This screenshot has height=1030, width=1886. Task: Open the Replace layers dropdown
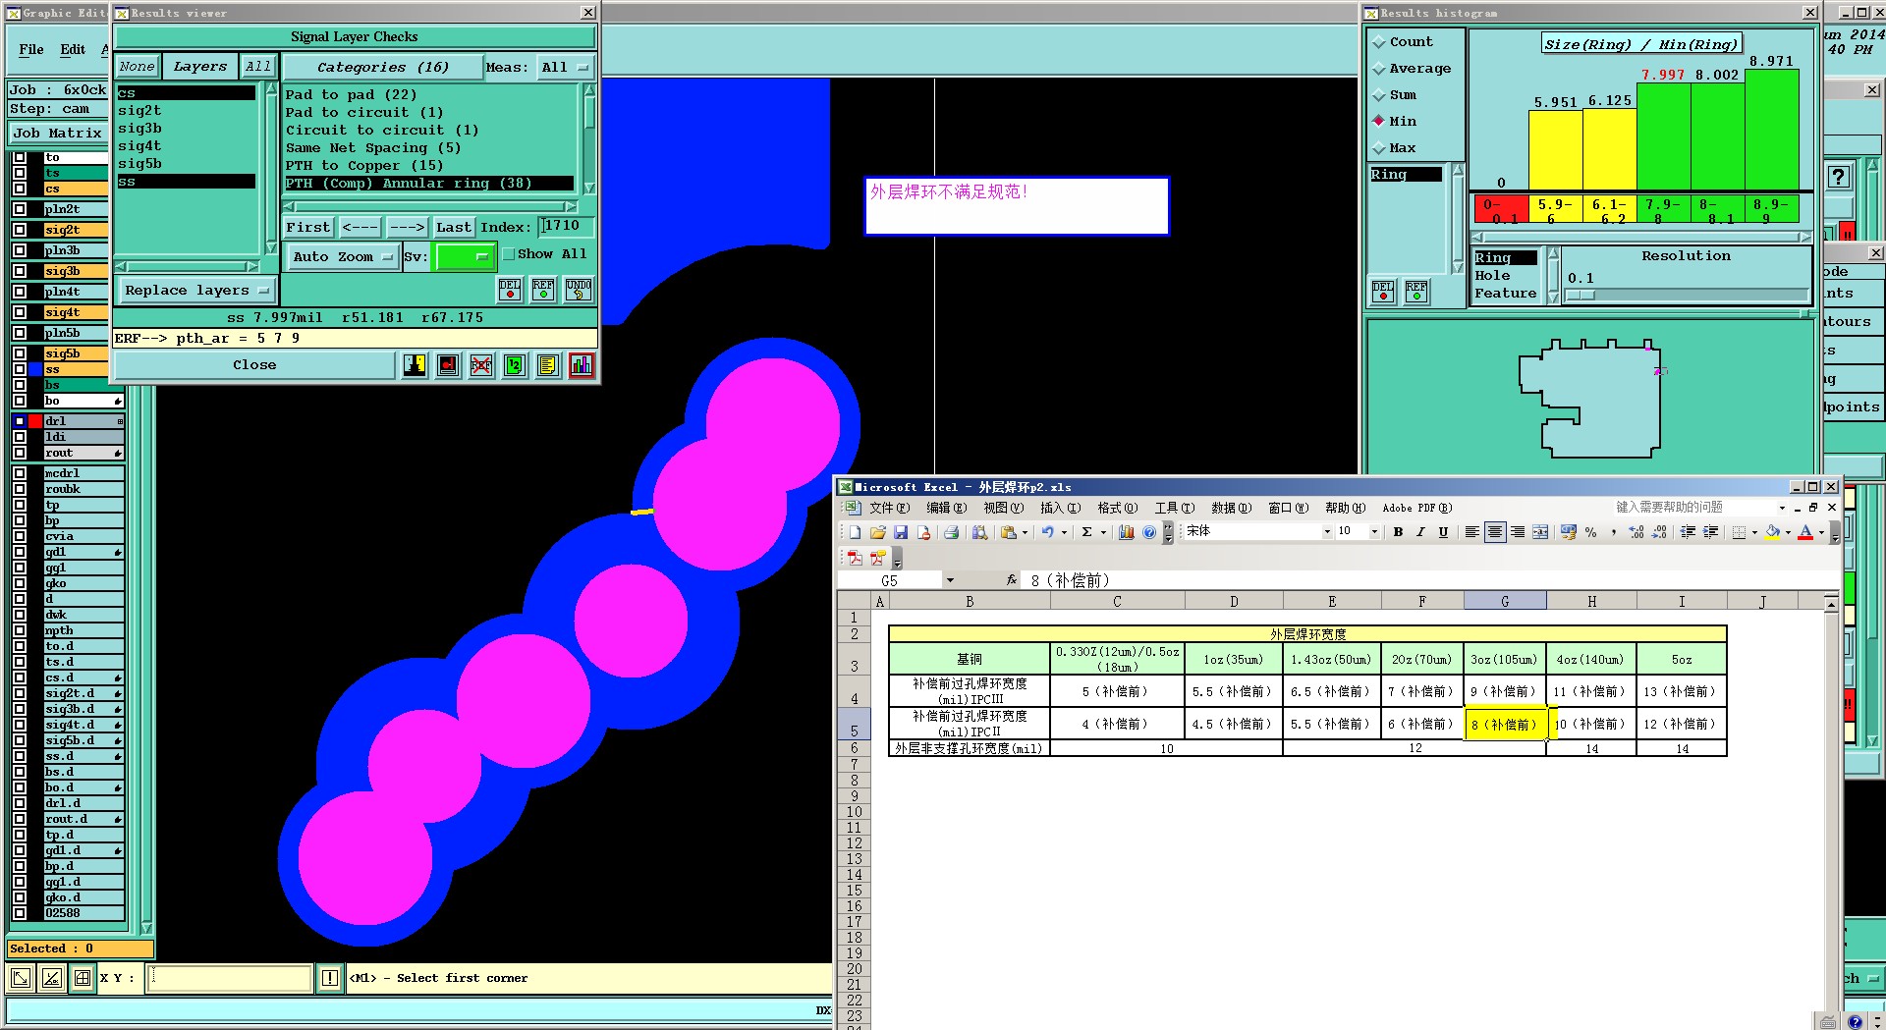point(196,291)
